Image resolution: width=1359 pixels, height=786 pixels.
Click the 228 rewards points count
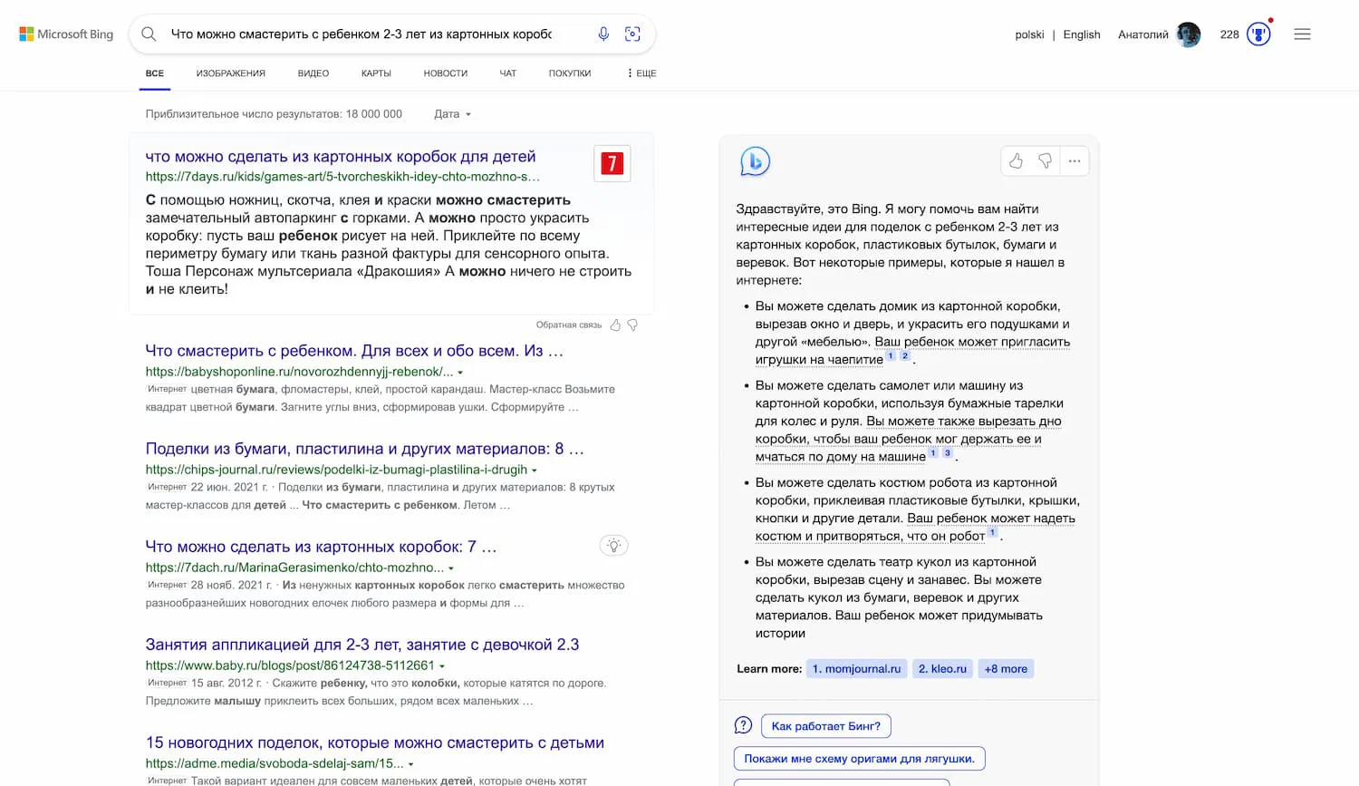[x=1229, y=34]
